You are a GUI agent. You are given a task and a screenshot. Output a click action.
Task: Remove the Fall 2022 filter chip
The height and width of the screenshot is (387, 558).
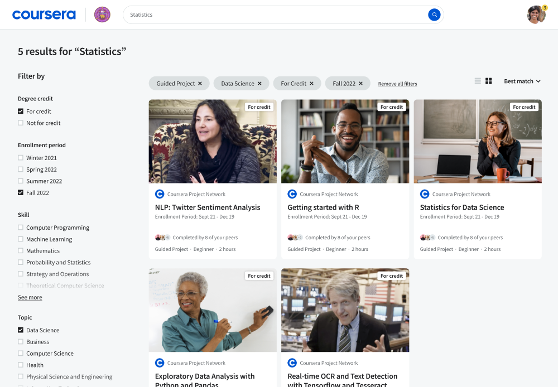tap(360, 83)
